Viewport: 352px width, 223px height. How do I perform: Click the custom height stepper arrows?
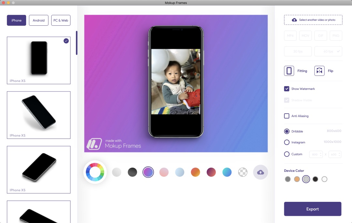click(339, 154)
